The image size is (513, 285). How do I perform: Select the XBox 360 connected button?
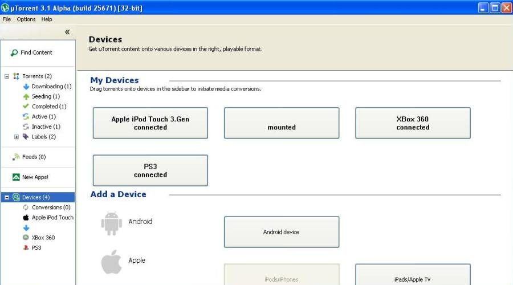pyautogui.click(x=413, y=123)
